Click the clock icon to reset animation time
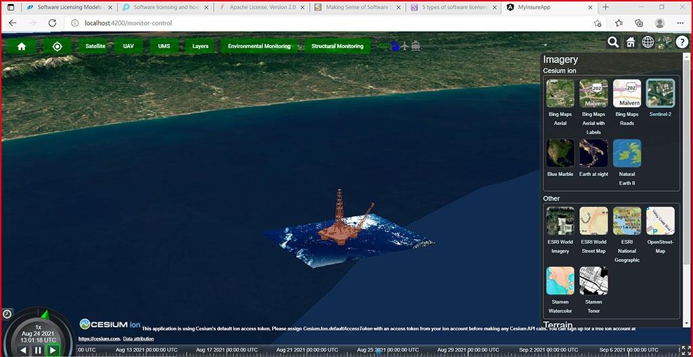The width and height of the screenshot is (693, 357). coord(7,314)
